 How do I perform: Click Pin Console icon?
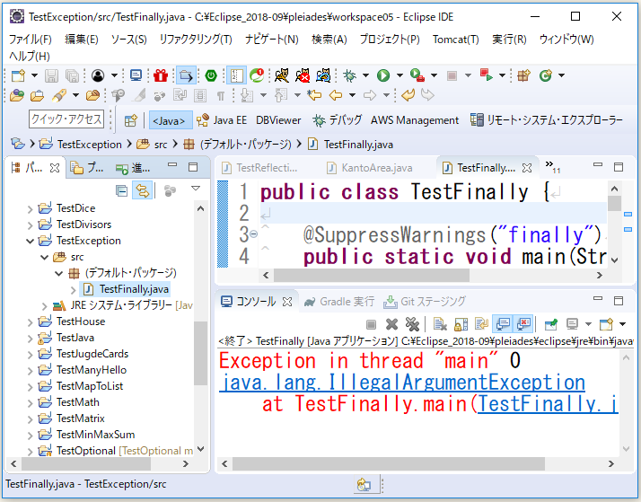coord(551,324)
